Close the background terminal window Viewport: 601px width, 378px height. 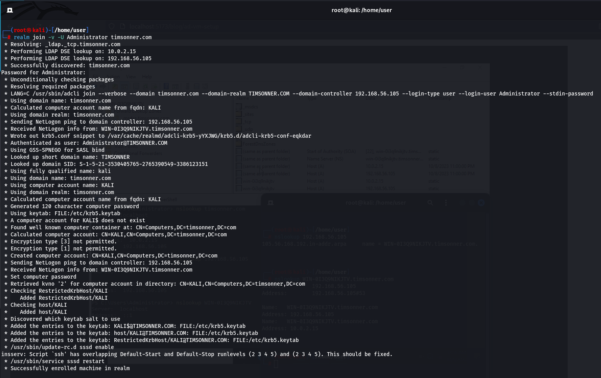(481, 203)
